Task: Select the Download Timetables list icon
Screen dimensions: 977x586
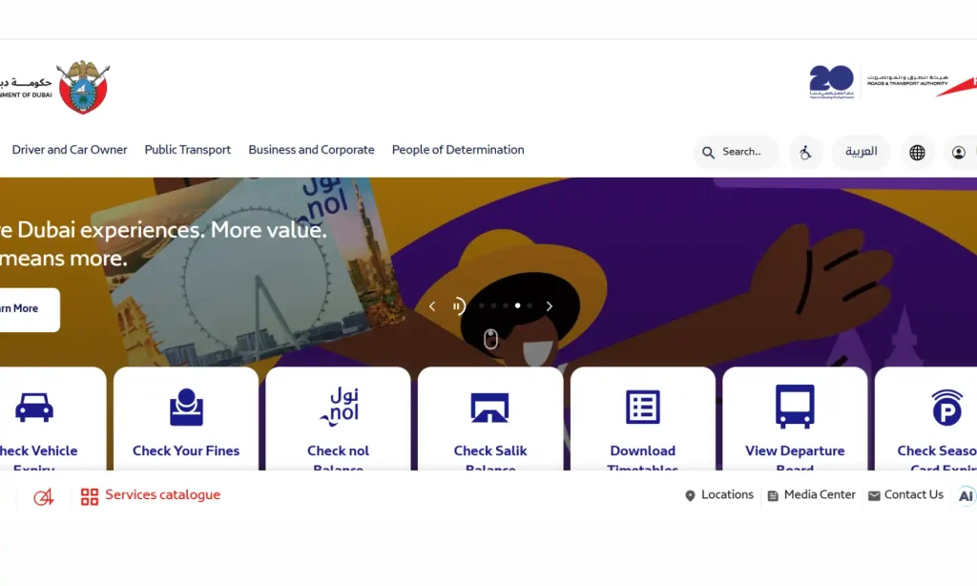Action: click(642, 407)
